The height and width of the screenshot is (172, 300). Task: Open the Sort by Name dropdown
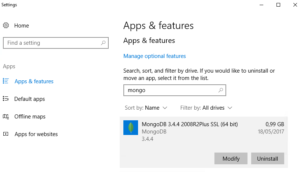146,108
